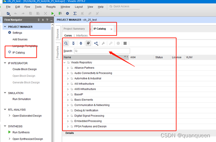The image size is (216, 142).
Task: Click Create Block Design
Action: click(25, 69)
